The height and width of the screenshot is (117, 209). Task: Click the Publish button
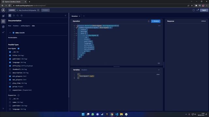coord(45,10)
